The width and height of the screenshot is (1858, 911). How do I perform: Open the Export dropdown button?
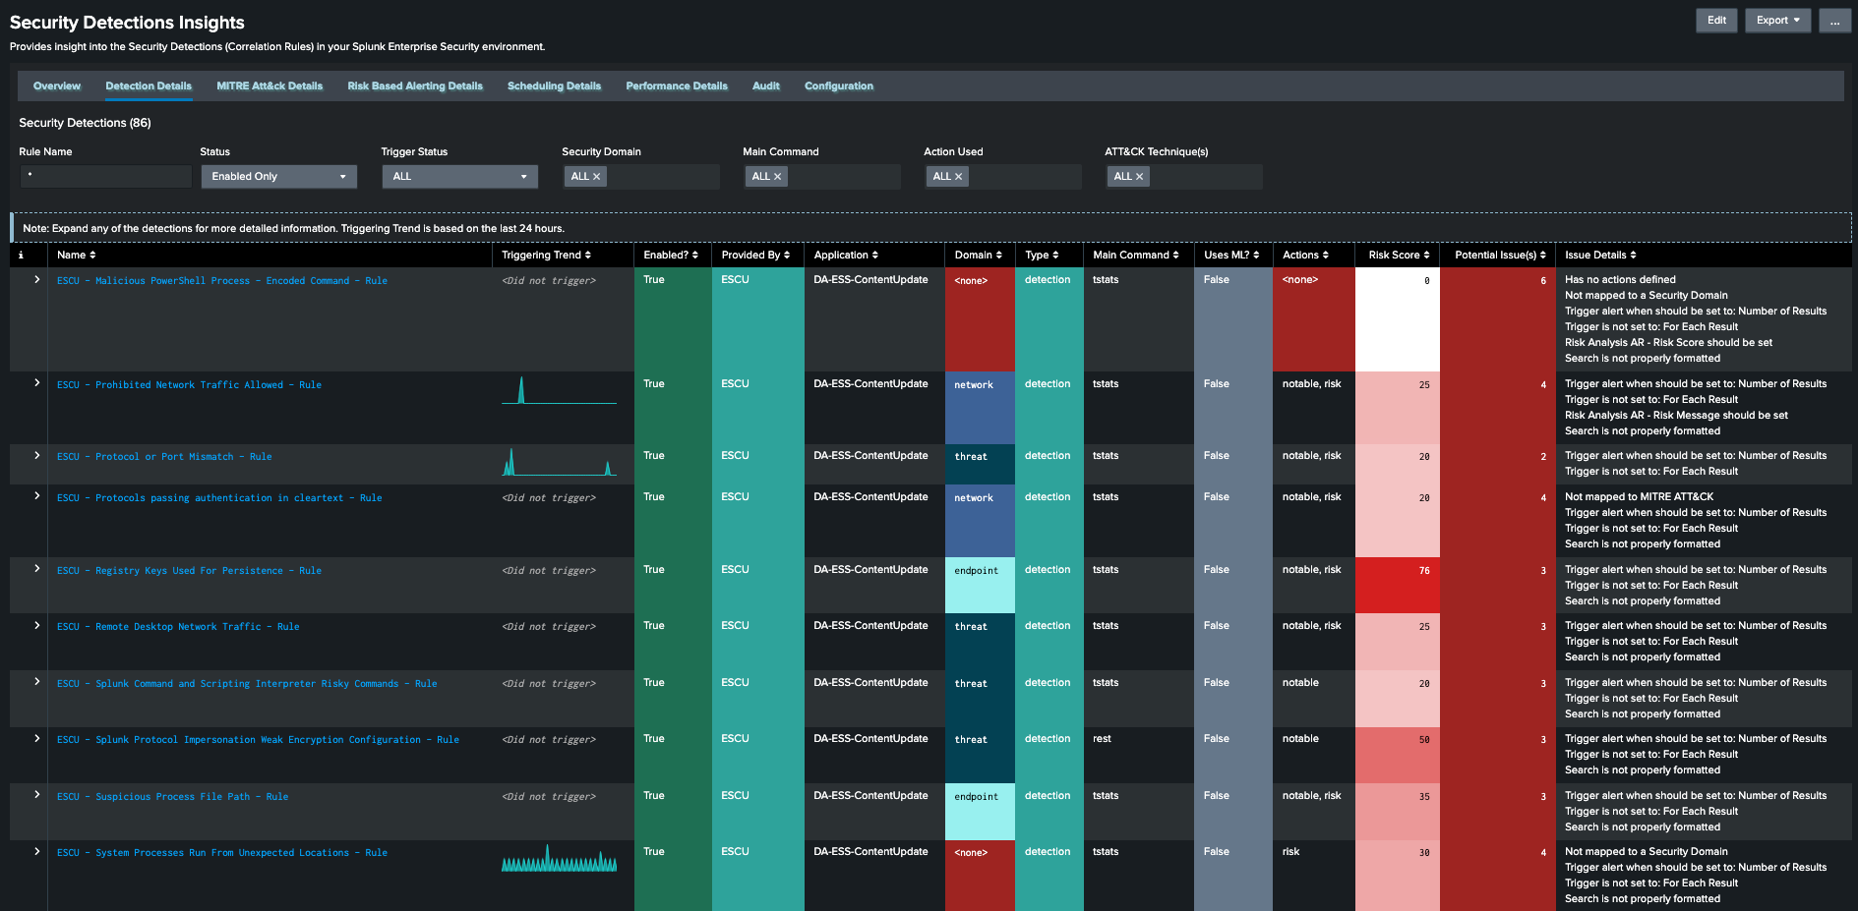click(1777, 21)
